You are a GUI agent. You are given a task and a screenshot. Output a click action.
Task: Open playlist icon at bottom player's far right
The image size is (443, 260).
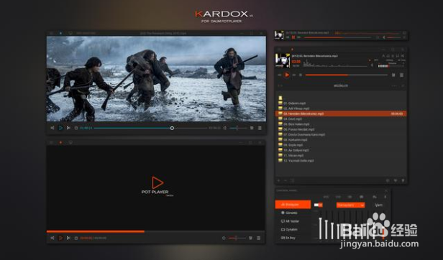258,238
